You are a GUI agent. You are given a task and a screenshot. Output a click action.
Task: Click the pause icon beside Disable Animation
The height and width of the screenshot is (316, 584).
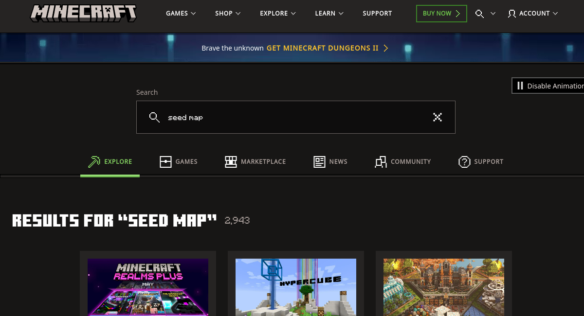click(x=520, y=86)
